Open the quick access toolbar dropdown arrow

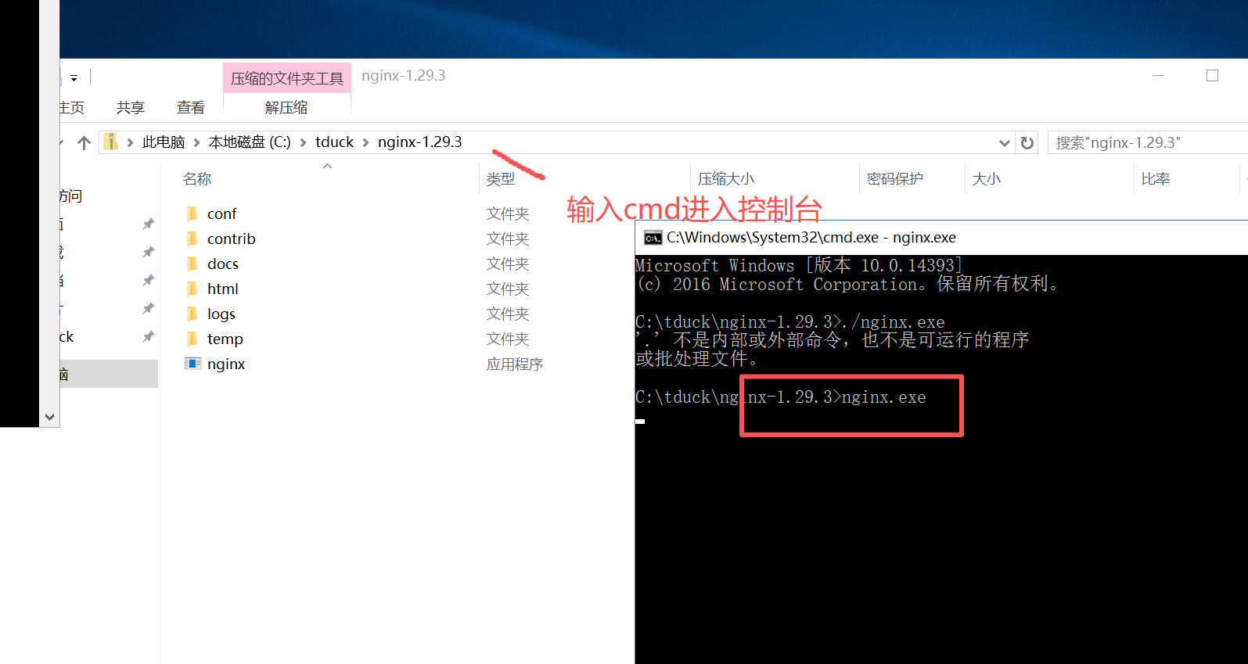[74, 78]
